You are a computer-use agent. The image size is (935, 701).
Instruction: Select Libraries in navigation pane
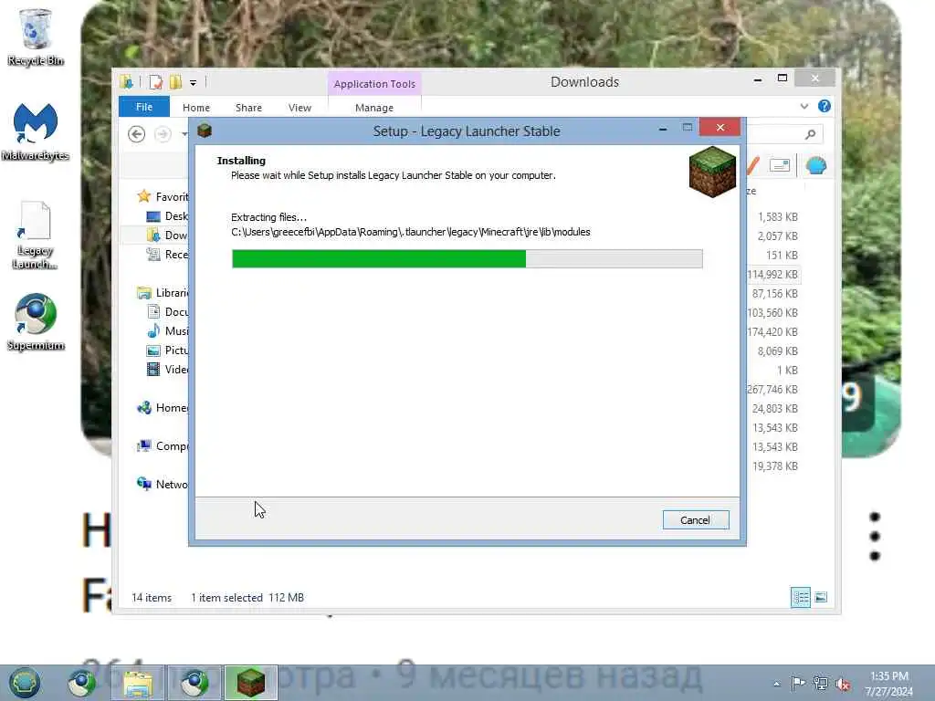(163, 293)
